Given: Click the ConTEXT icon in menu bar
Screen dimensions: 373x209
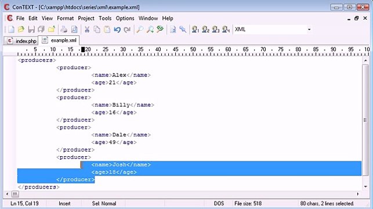Looking at the screenshot, I should coord(10,18).
